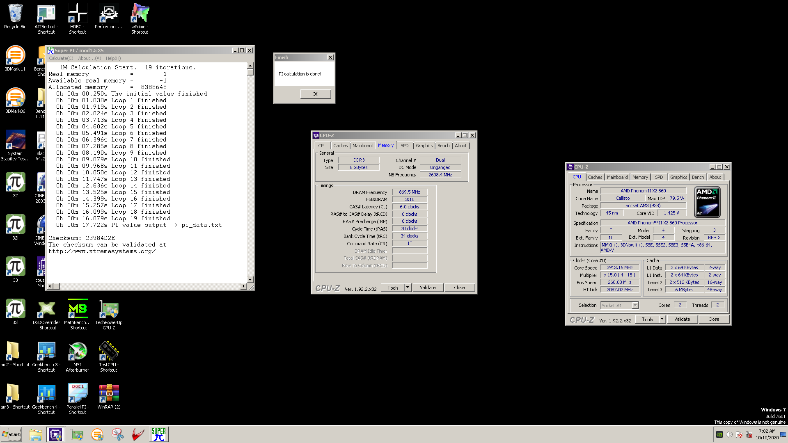Open About...(A) menu in Super PI

tap(89, 58)
